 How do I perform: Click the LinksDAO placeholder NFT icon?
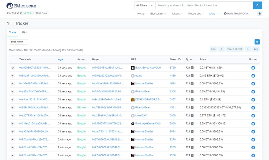click(133, 115)
